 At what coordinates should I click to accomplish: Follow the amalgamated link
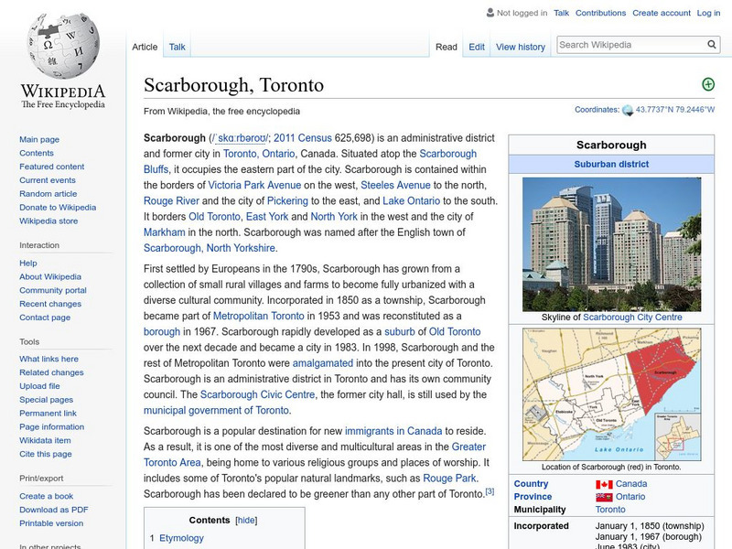coord(323,363)
